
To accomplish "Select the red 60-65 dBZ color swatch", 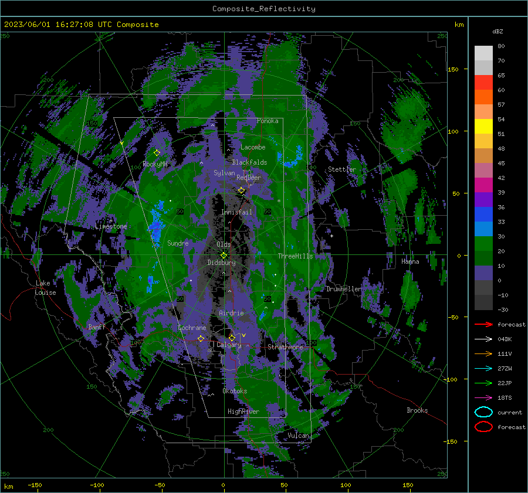I will (483, 83).
